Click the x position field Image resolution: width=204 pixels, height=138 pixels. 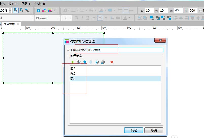pos(149,11)
